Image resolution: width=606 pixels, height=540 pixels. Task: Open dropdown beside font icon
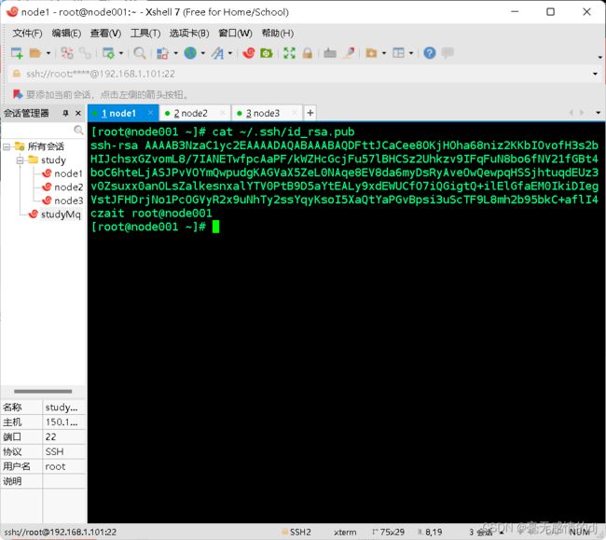[230, 53]
